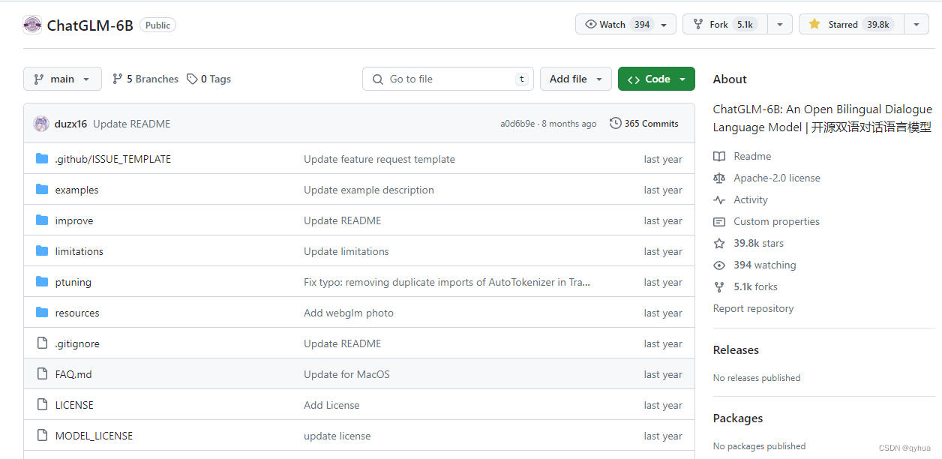Click the FAQ.md file icon
942x459 pixels.
[42, 374]
